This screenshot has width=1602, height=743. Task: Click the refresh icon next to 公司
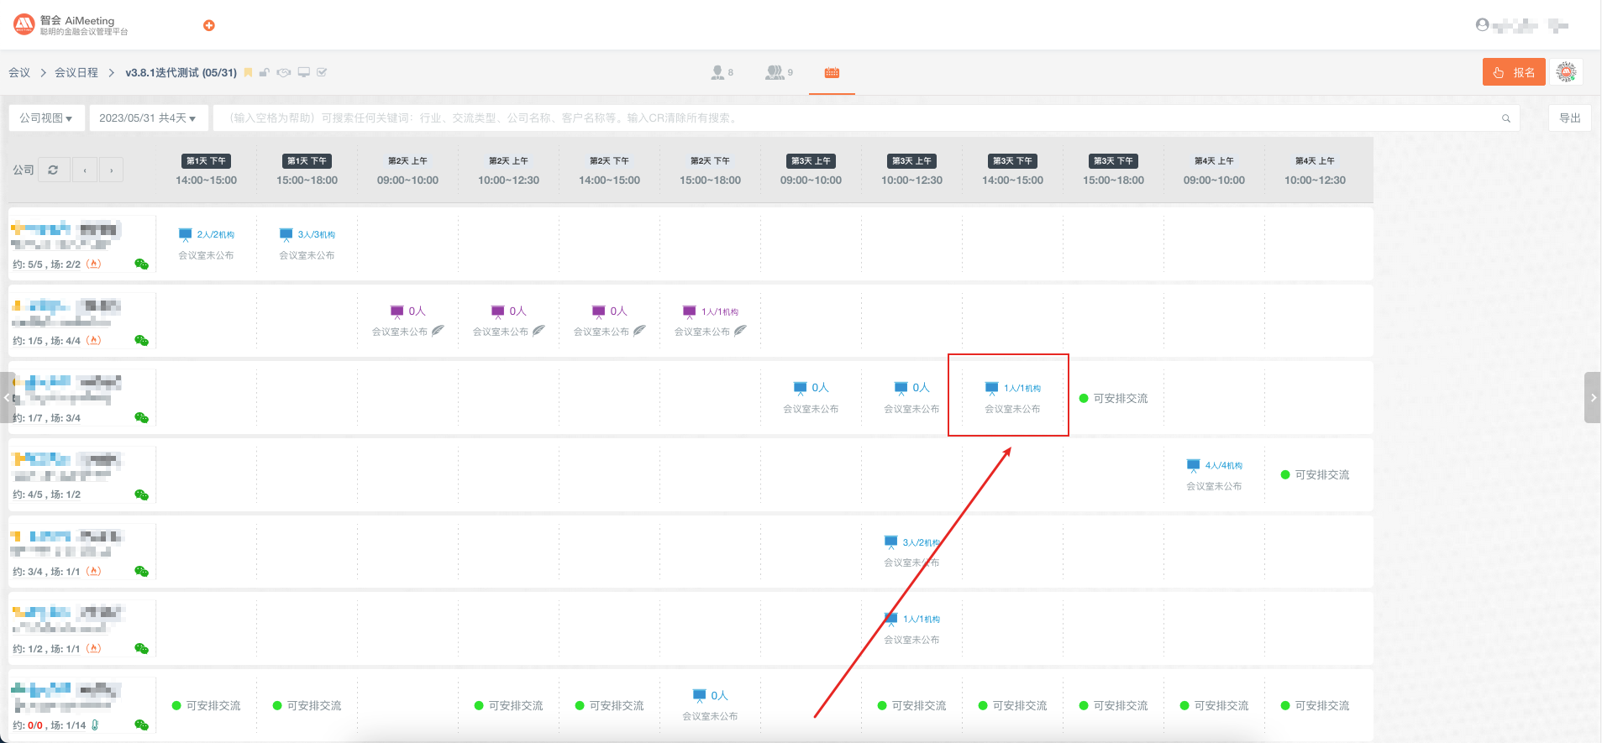53,170
